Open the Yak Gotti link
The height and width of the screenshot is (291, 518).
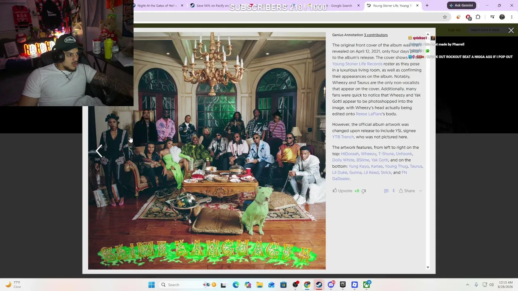pos(380,160)
